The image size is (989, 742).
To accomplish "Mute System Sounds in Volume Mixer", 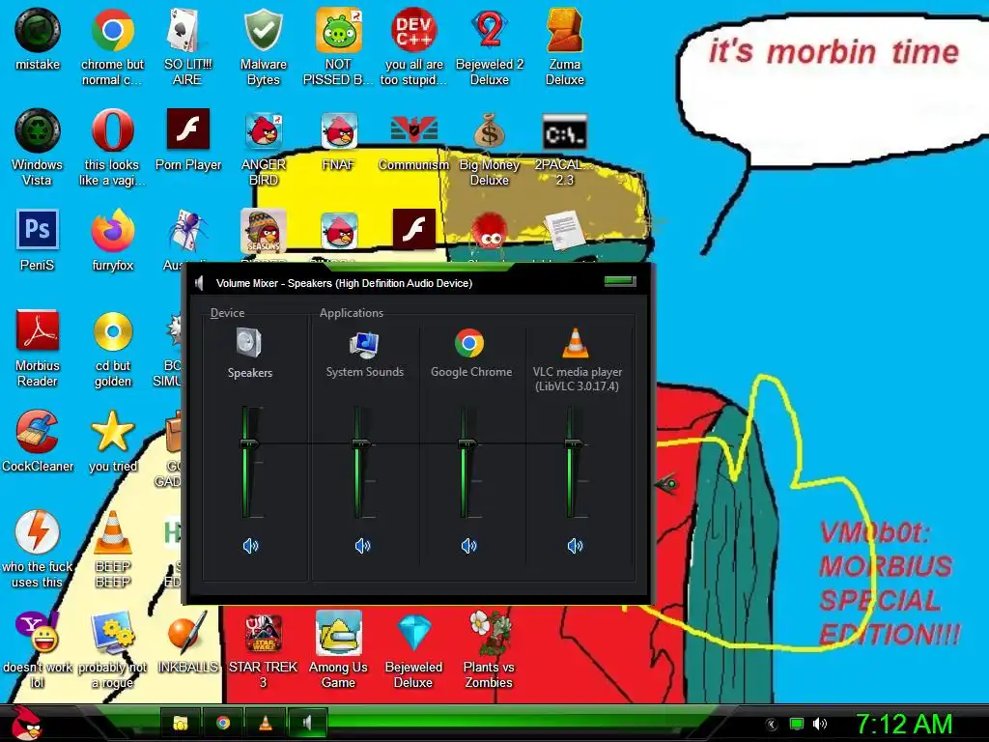I will tap(363, 546).
